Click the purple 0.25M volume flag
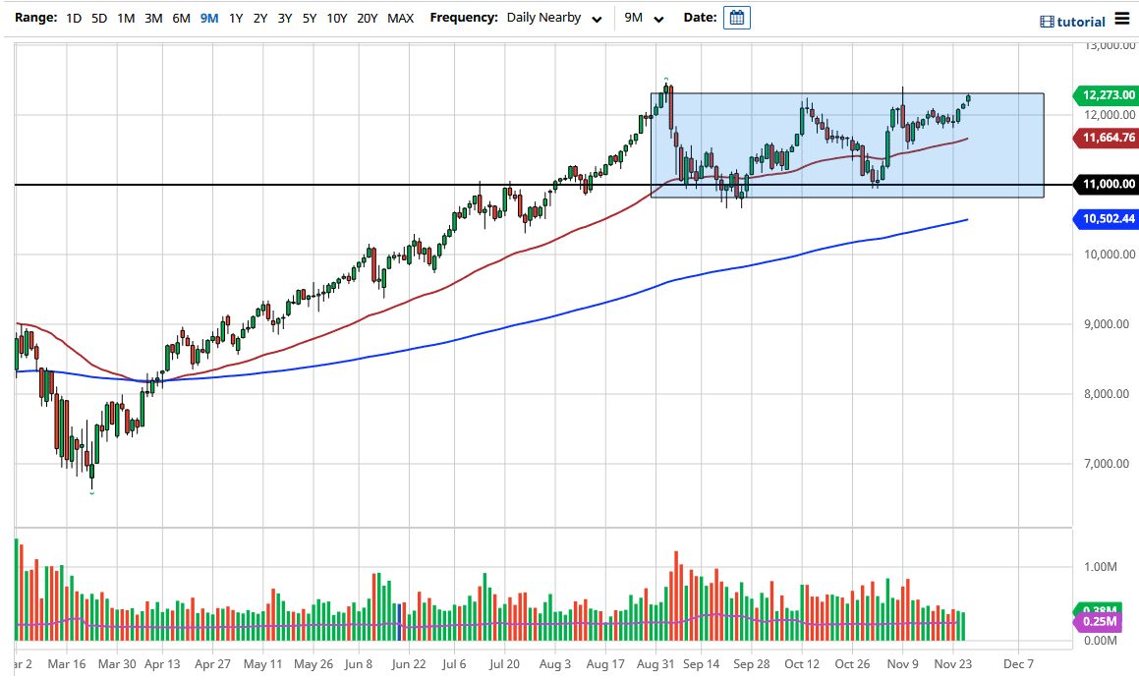This screenshot has height=680, width=1139. (x=1101, y=621)
